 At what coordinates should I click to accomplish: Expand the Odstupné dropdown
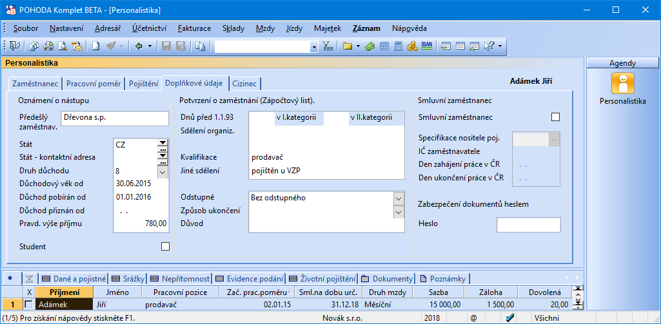tap(399, 198)
